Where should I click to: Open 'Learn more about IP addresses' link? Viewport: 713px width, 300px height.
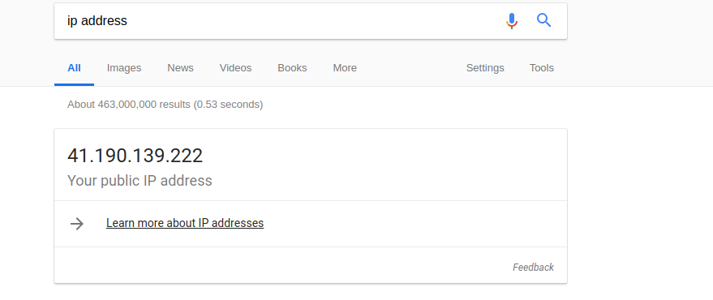pos(185,223)
